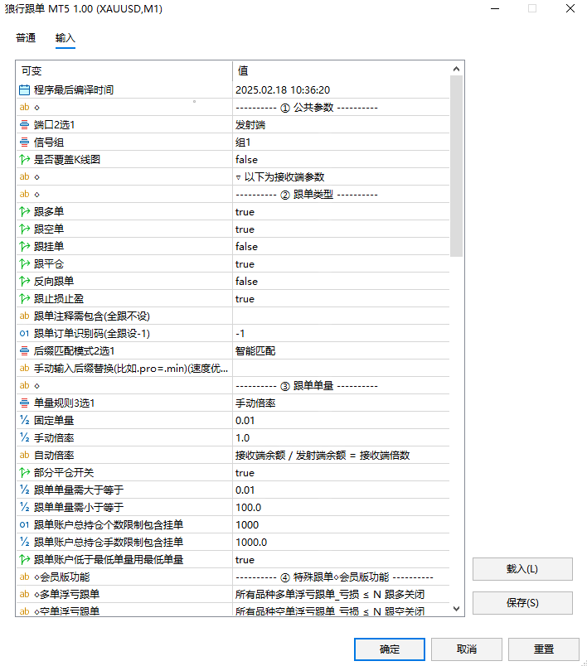This screenshot has width=587, height=666.
Task: Click the ½ icon beside 跟单账户总持仓手数限制
Action: point(25,543)
